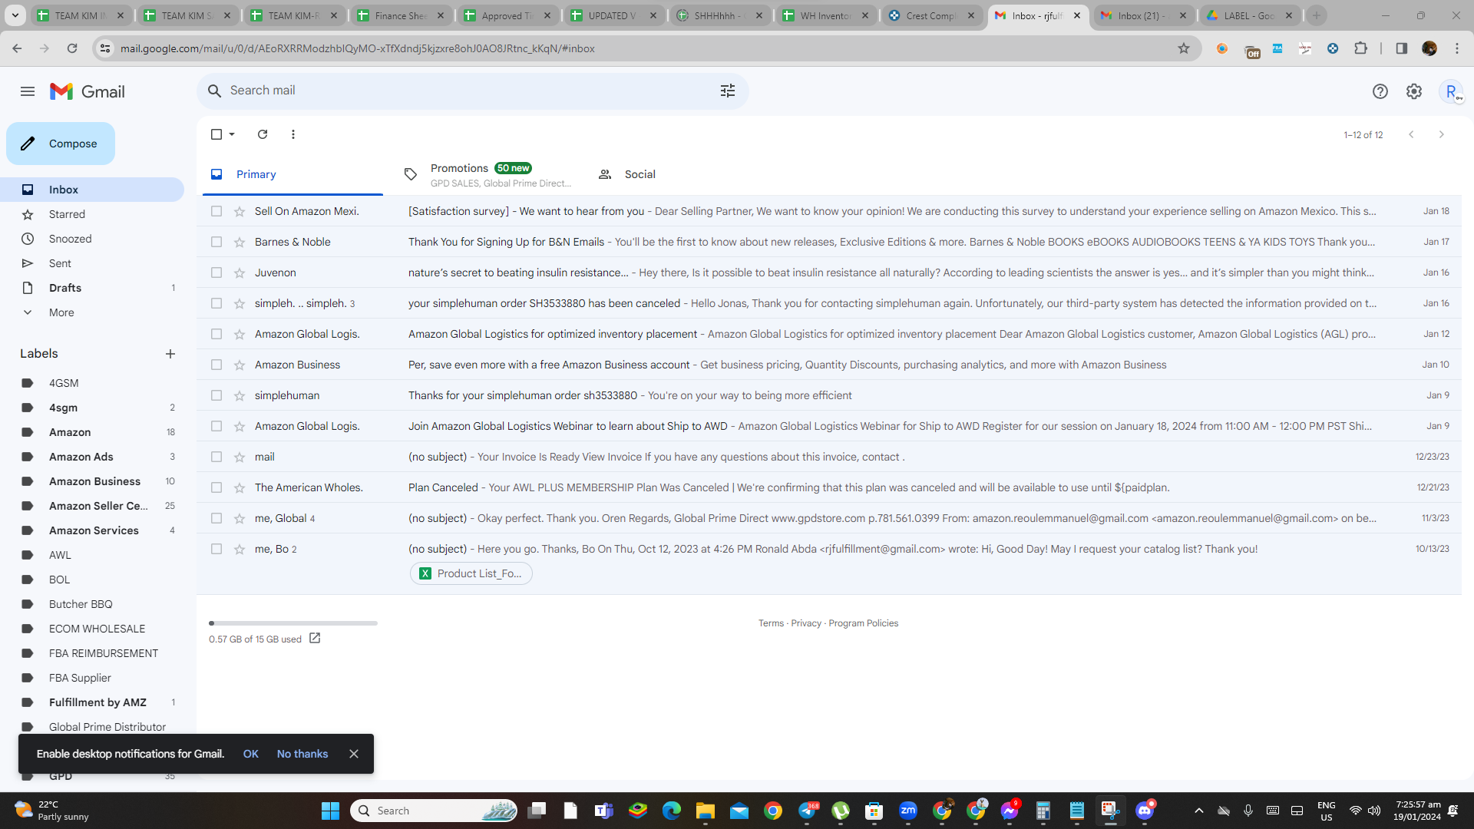Select the simplehuman canceled order email checkbox
The height and width of the screenshot is (829, 1474).
coord(216,303)
